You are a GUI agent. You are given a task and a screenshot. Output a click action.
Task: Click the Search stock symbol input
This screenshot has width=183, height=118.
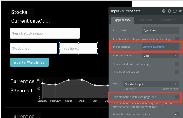(x=45, y=33)
